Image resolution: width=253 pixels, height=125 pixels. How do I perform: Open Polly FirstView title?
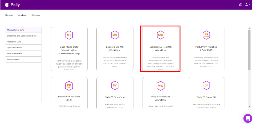[115, 97]
